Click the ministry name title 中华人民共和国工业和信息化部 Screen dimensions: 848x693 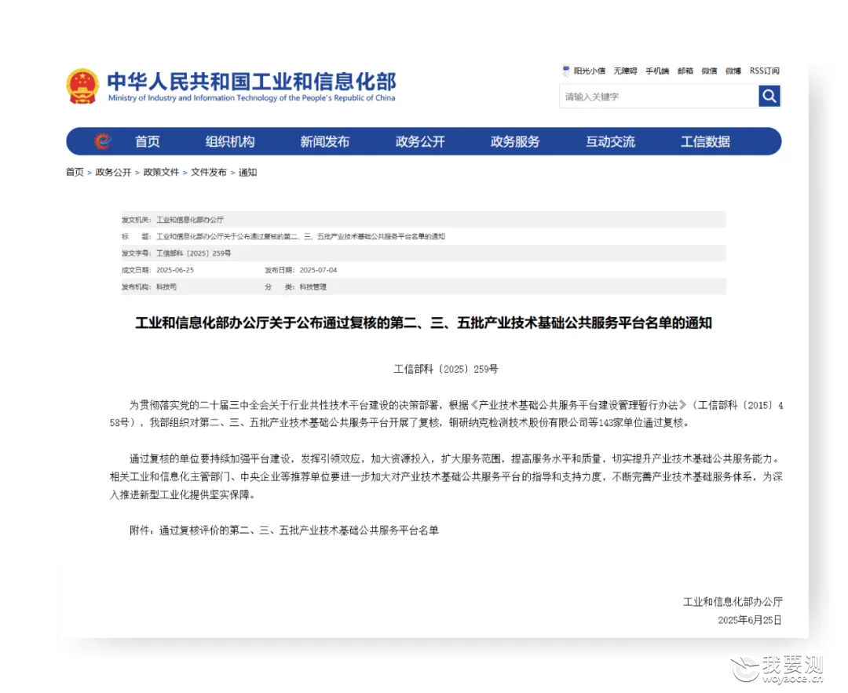tap(251, 81)
